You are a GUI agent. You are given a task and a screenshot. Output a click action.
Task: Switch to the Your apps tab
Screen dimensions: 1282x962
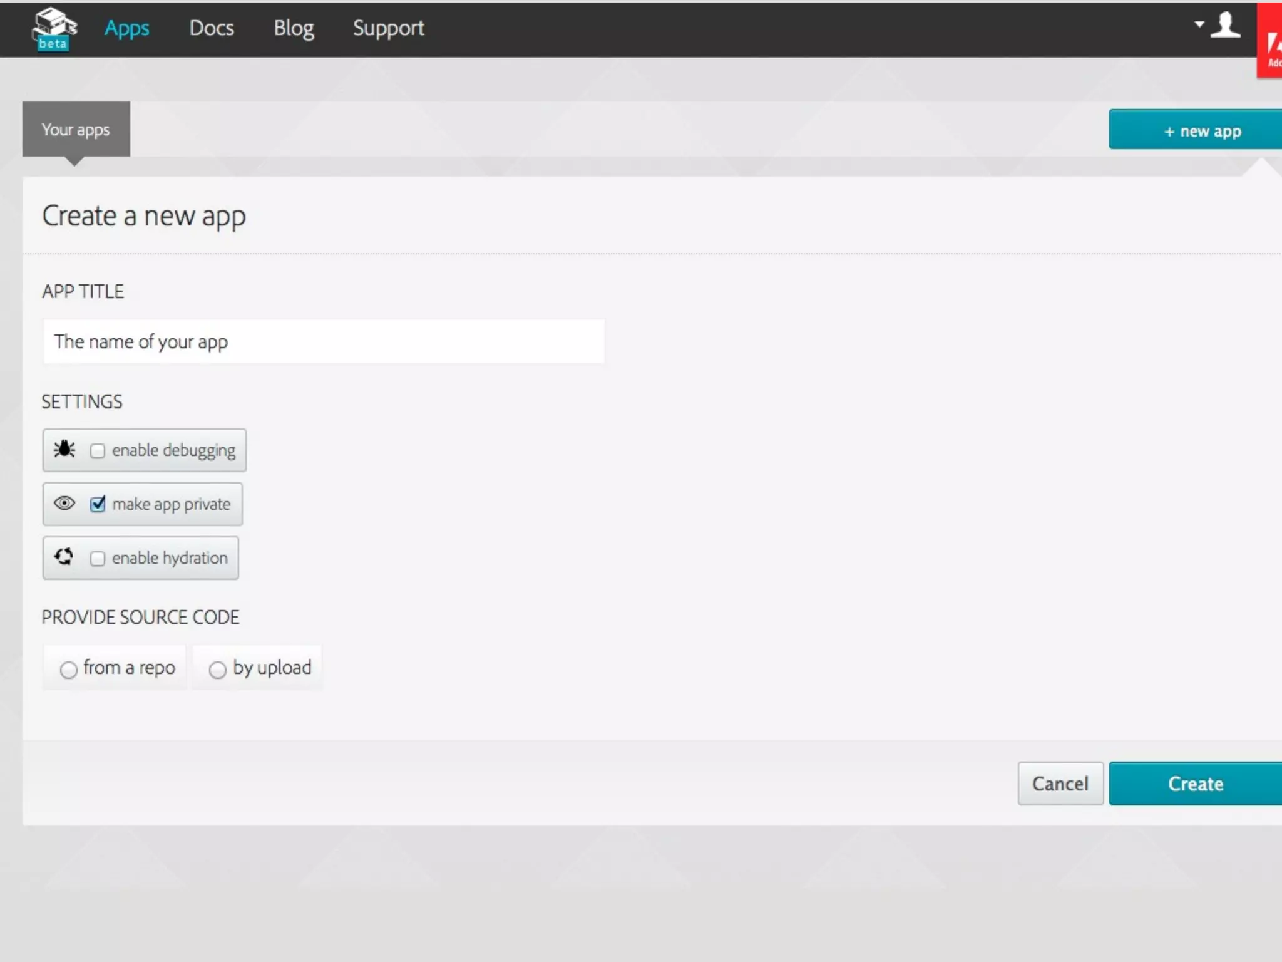click(76, 130)
